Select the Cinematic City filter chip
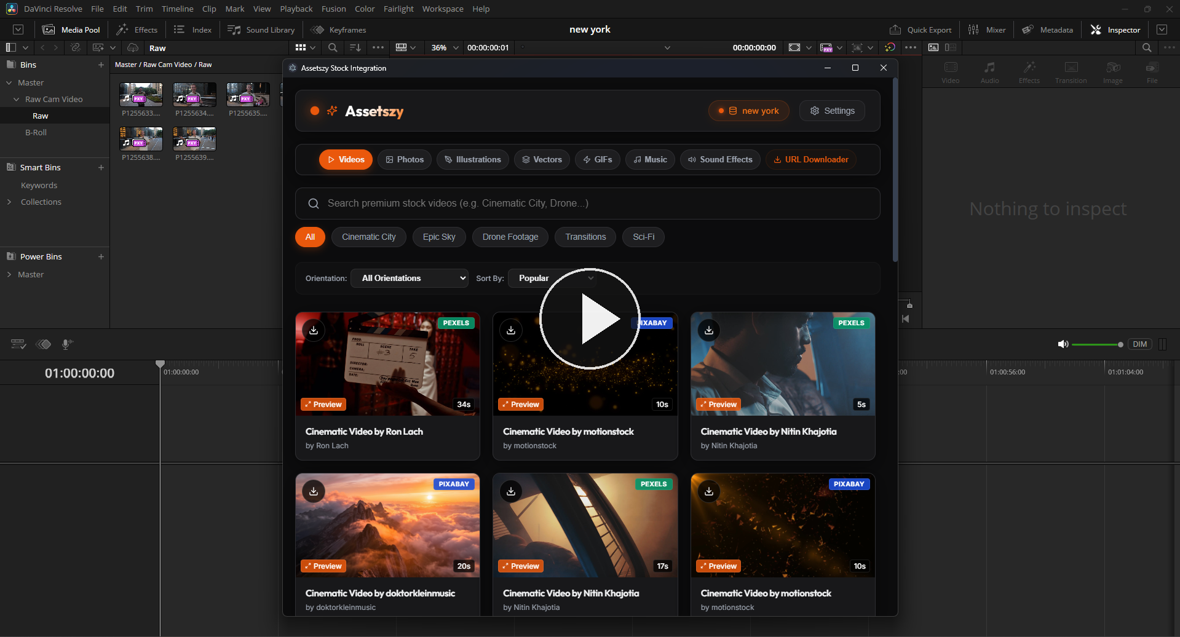 pyautogui.click(x=369, y=237)
